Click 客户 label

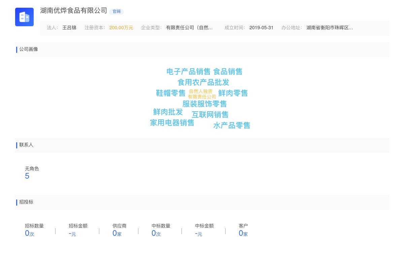[x=243, y=226]
